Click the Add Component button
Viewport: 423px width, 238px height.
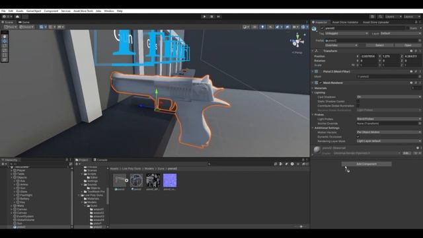pos(366,164)
